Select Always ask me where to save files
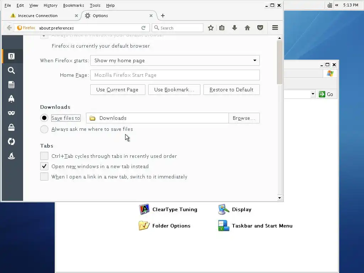The image size is (364, 273). coord(44,129)
